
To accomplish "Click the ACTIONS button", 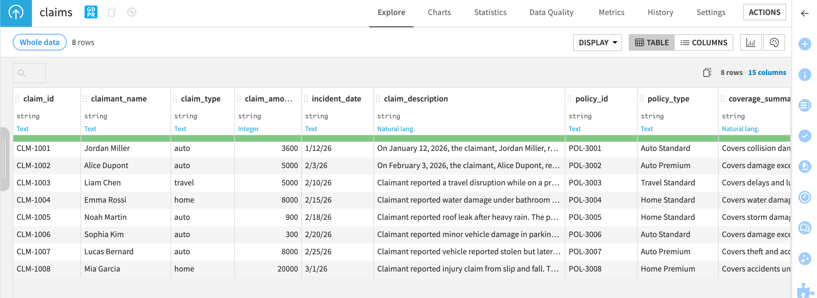I will point(765,12).
